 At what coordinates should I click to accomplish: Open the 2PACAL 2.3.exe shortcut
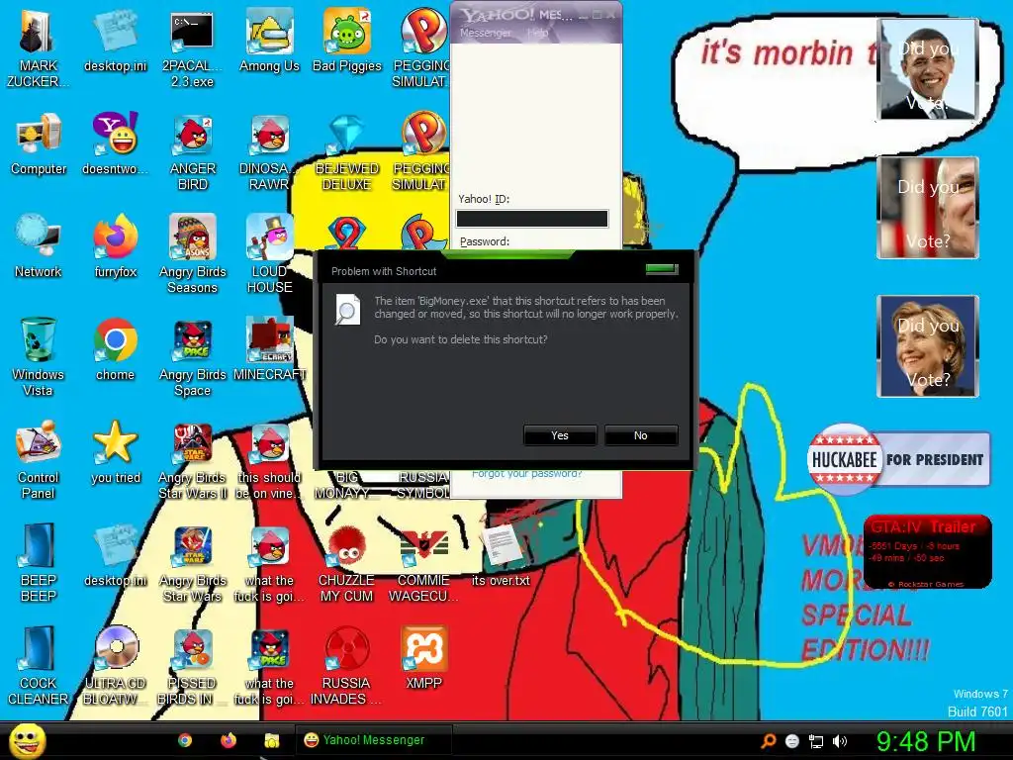pyautogui.click(x=192, y=47)
